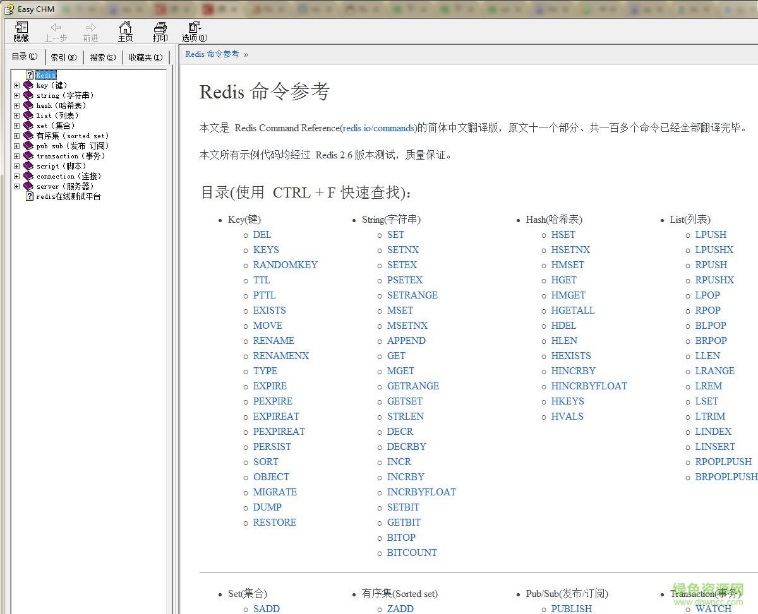This screenshot has width=758, height=614.
Task: Click the 隐藏 (Hide) toolbar icon
Action: pyautogui.click(x=21, y=30)
